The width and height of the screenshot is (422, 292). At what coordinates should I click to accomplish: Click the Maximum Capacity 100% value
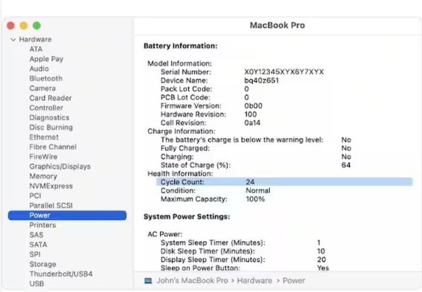254,199
